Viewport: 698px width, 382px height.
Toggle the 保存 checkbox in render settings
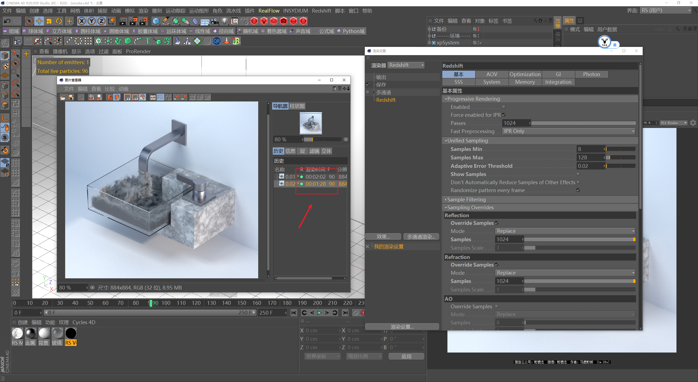[x=368, y=85]
